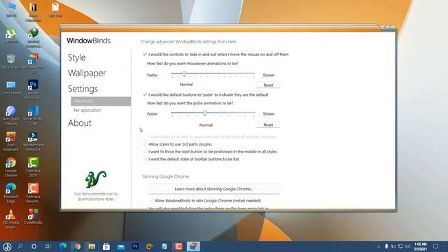448x252 pixels.
Task: Open Mail app from the taskbar
Action: coord(121,246)
